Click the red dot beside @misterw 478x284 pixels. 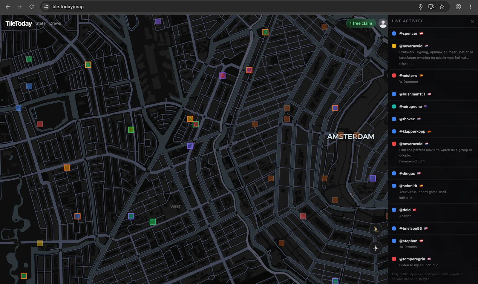pos(394,76)
